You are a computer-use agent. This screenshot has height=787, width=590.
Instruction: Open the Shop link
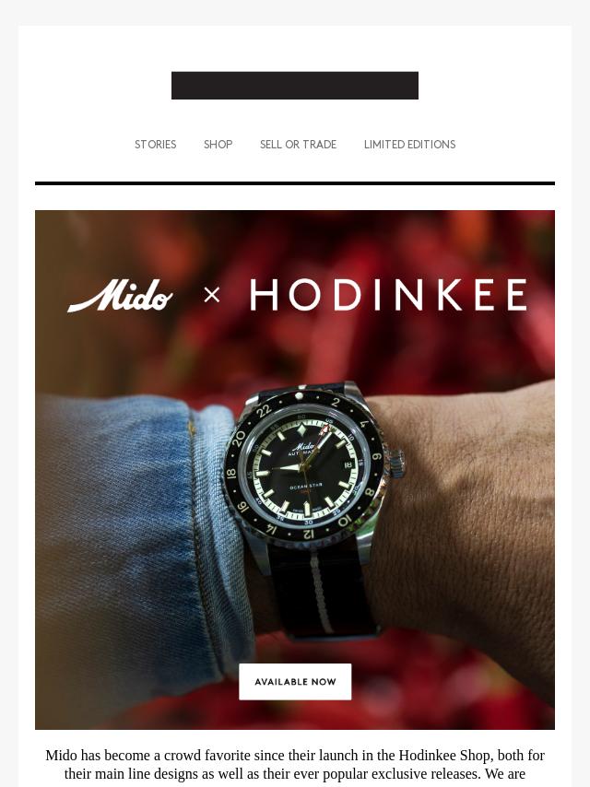218,145
